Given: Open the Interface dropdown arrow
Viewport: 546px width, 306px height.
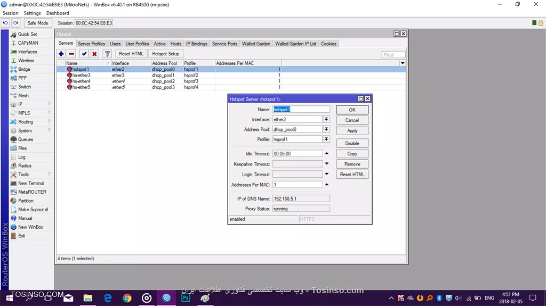Looking at the screenshot, I should pyautogui.click(x=326, y=119).
